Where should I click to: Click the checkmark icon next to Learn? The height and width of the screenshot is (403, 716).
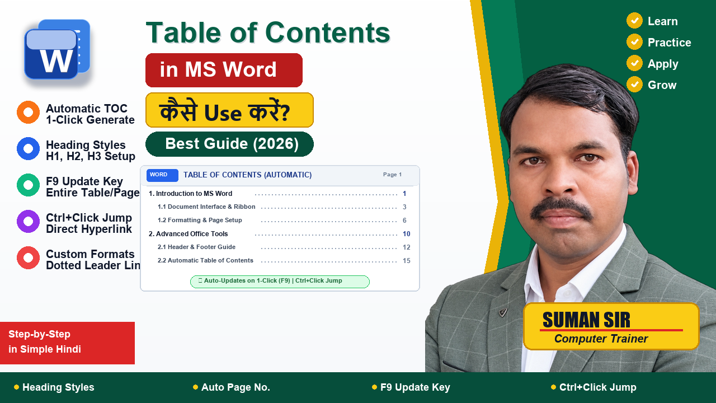pyautogui.click(x=634, y=21)
